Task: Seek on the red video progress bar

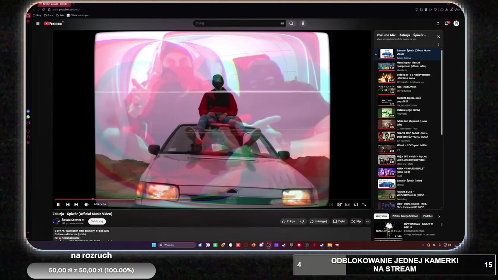Action: [x=212, y=199]
